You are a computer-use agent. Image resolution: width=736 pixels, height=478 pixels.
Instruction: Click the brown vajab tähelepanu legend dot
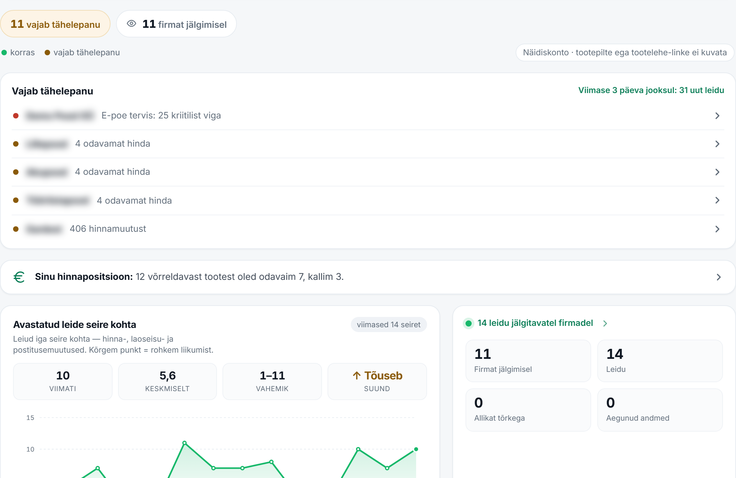click(47, 53)
